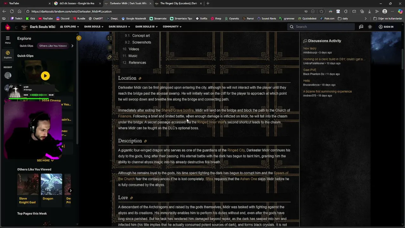Open the Sound Alerts bookmark
Image resolution: width=405 pixels, height=228 pixels.
click(266, 19)
